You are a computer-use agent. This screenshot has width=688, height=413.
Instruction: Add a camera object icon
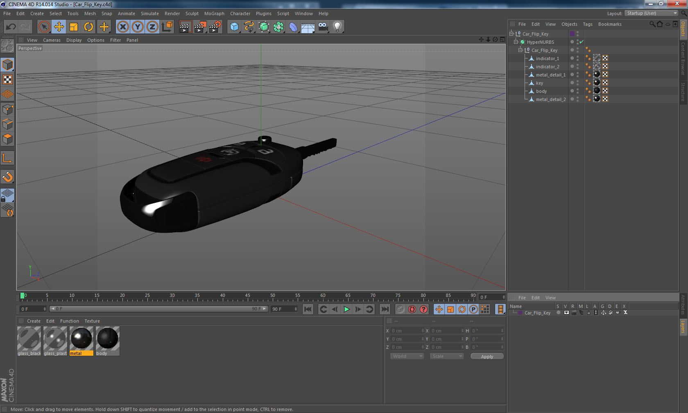323,27
